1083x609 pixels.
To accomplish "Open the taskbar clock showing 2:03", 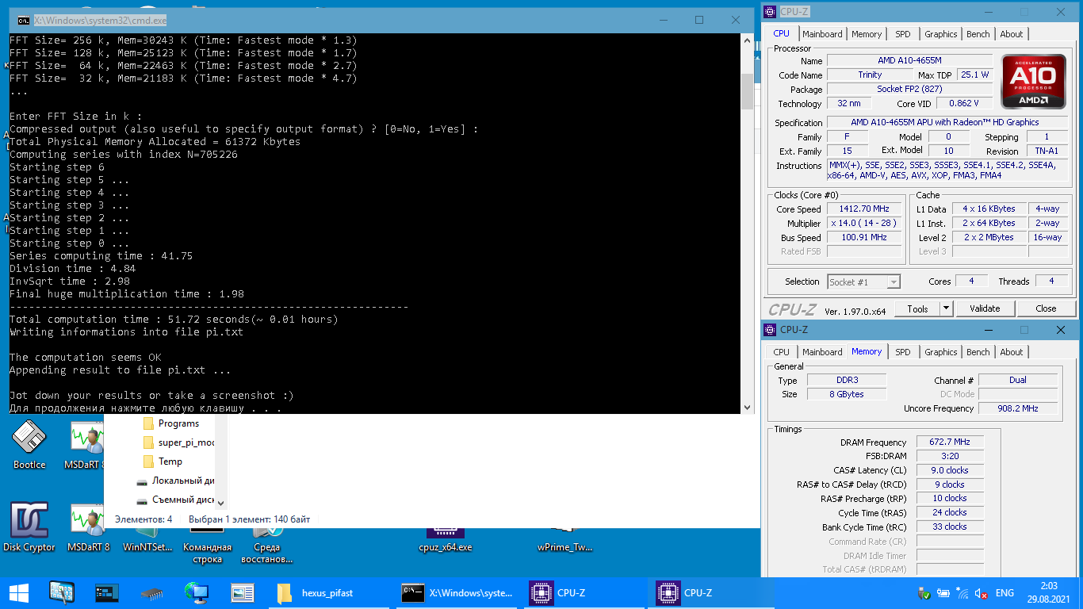I will (1050, 593).
